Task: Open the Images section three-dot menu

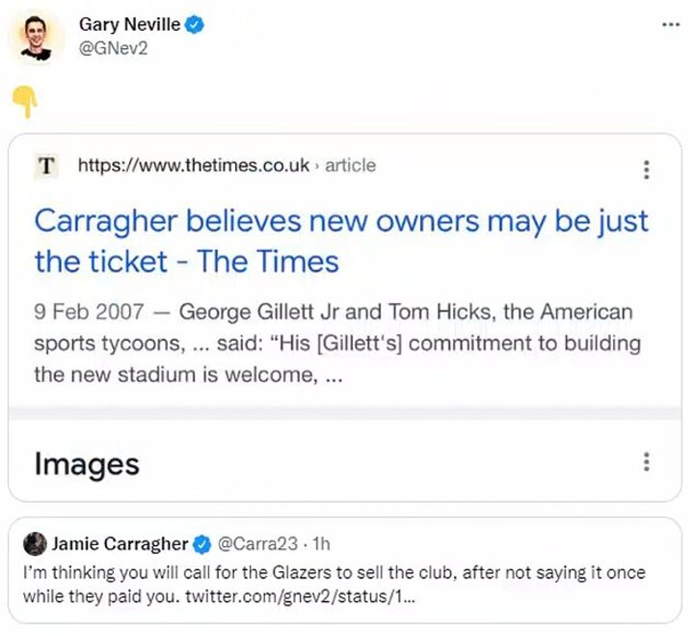Action: click(x=646, y=461)
